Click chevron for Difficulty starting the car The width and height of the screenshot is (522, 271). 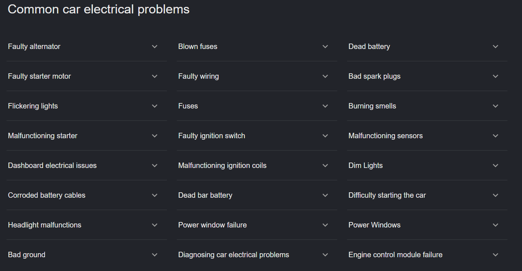(x=496, y=195)
